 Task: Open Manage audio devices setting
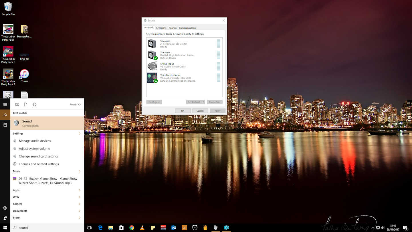[35, 141]
